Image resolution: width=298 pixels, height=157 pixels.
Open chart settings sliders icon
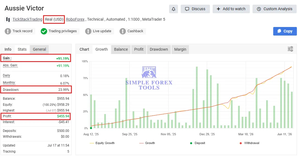pos(290,49)
